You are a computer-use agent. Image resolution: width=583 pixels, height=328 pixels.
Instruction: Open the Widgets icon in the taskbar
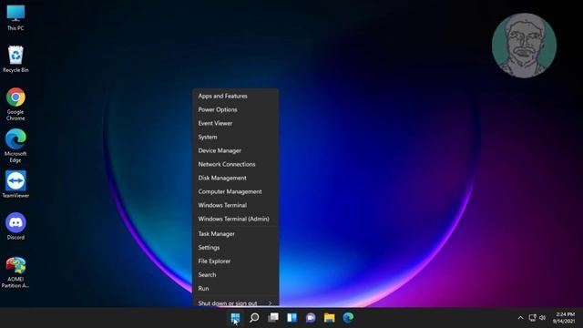(x=291, y=318)
